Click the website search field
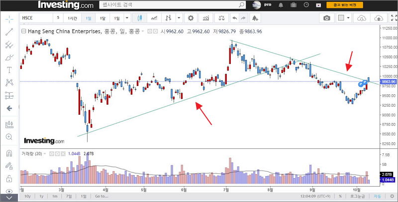The height and width of the screenshot is (202, 398). (169, 5)
